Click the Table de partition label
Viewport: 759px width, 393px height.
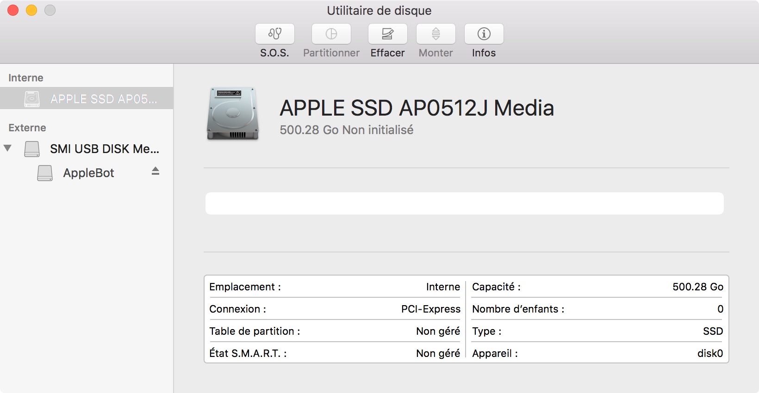[255, 331]
